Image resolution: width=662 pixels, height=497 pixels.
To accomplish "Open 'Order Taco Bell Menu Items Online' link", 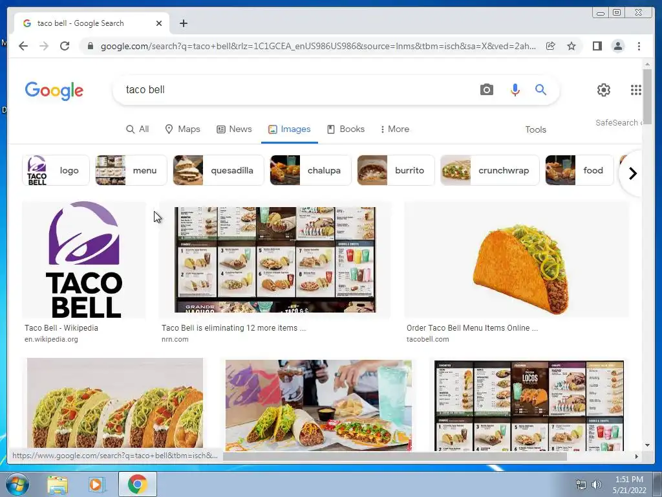I will pos(472,328).
